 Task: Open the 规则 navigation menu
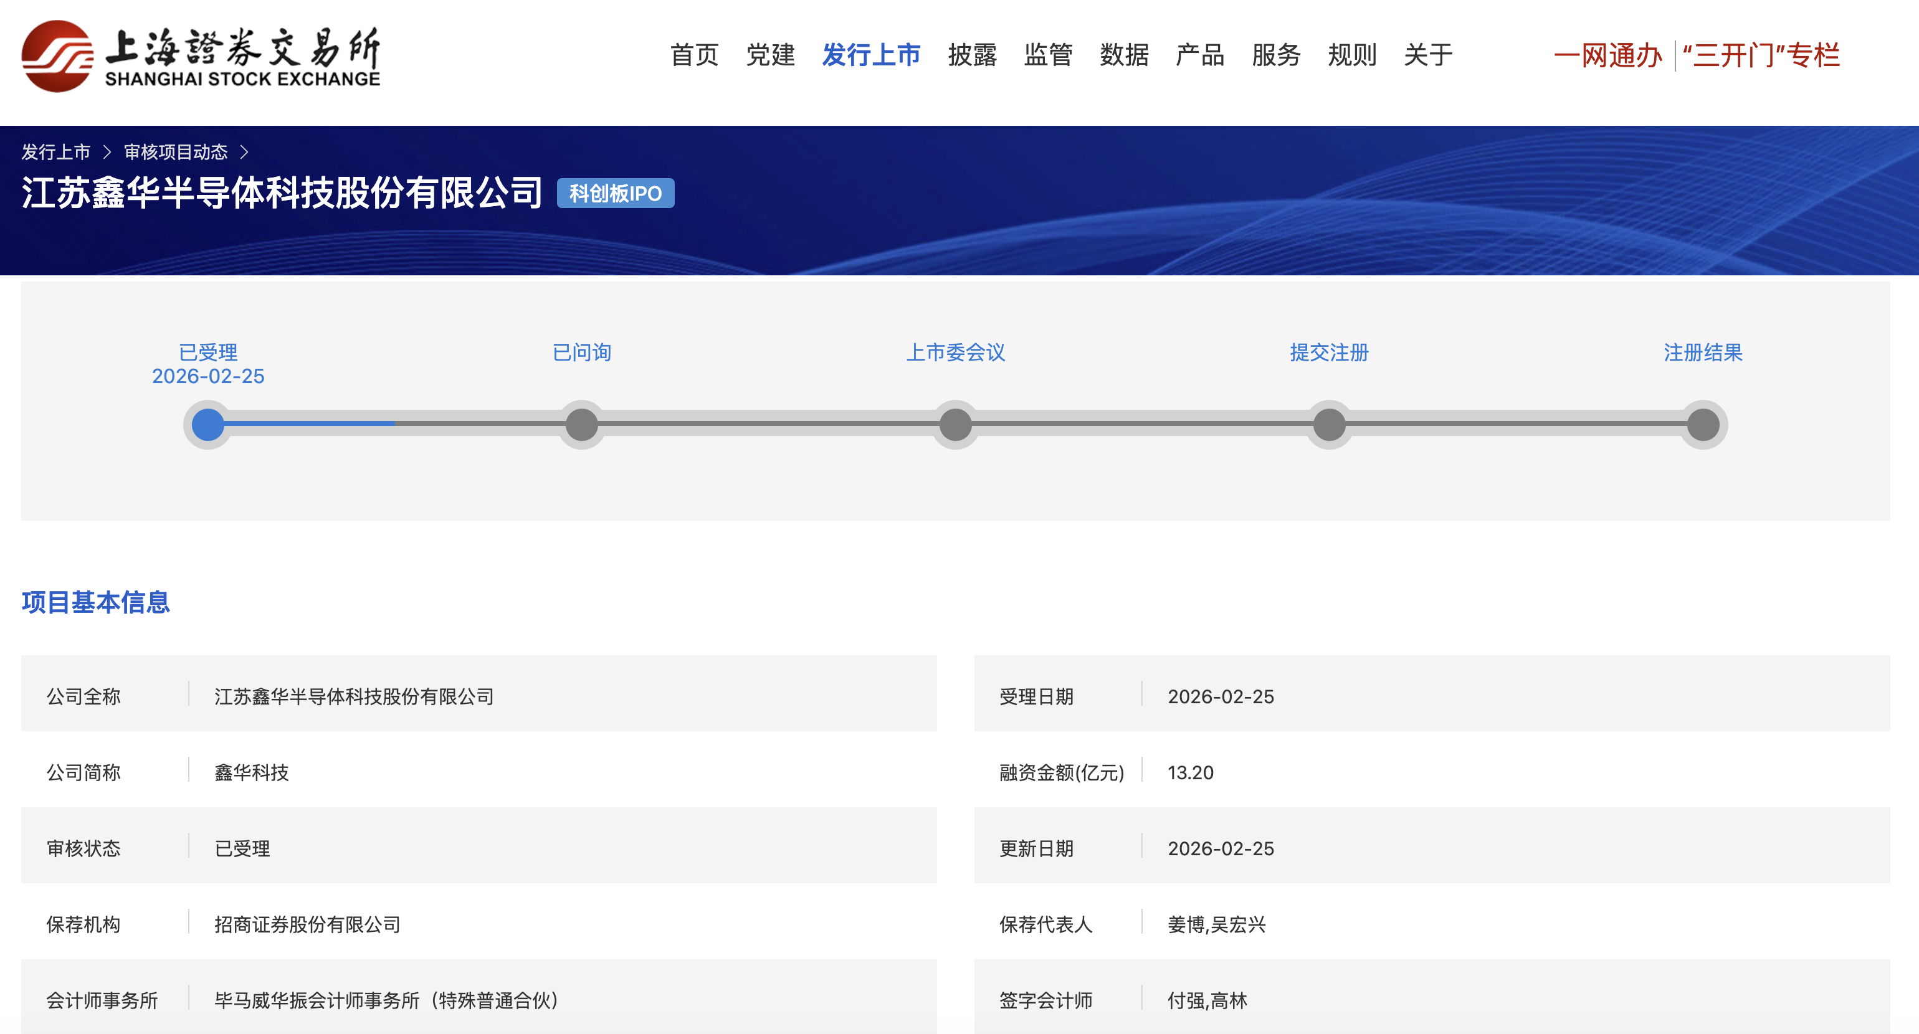(1351, 55)
